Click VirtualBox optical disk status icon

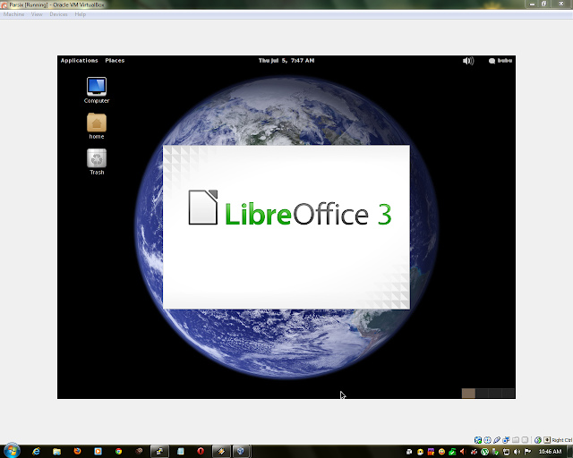coord(487,440)
